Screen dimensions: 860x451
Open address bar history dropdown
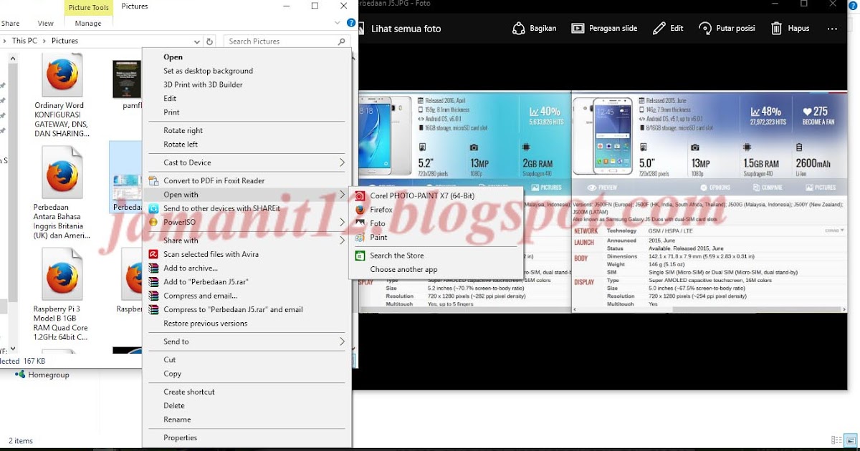pyautogui.click(x=197, y=42)
